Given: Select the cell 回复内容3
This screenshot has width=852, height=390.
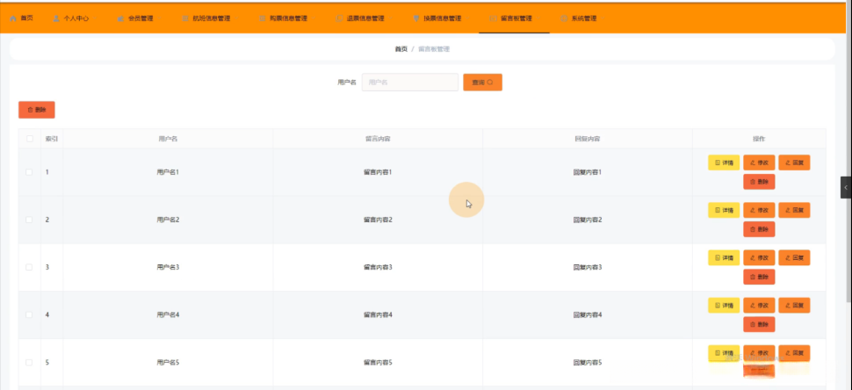Looking at the screenshot, I should click(x=588, y=267).
